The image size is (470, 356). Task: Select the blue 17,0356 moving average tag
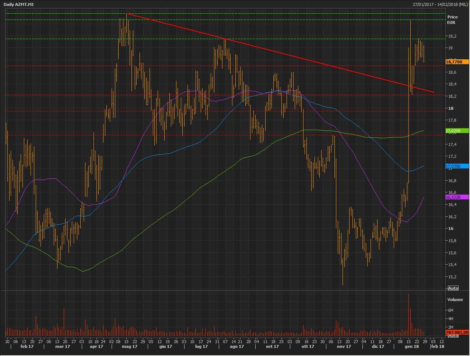coord(457,166)
